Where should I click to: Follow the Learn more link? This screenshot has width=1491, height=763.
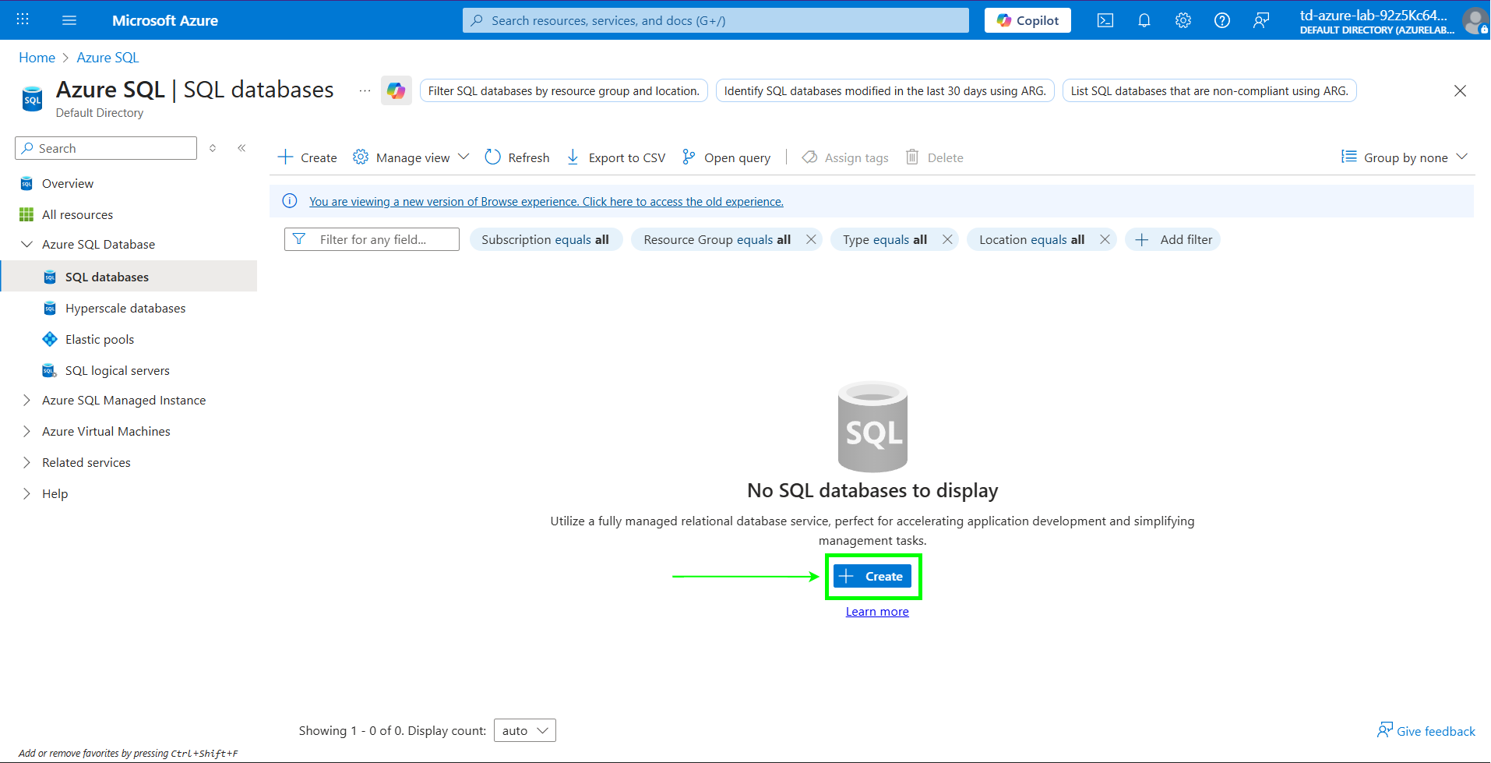[877, 612]
